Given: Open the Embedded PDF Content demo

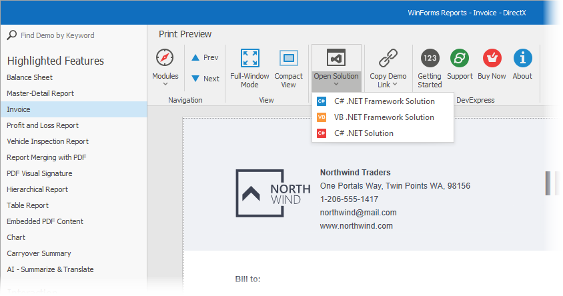Looking at the screenshot, I should pos(73,221).
